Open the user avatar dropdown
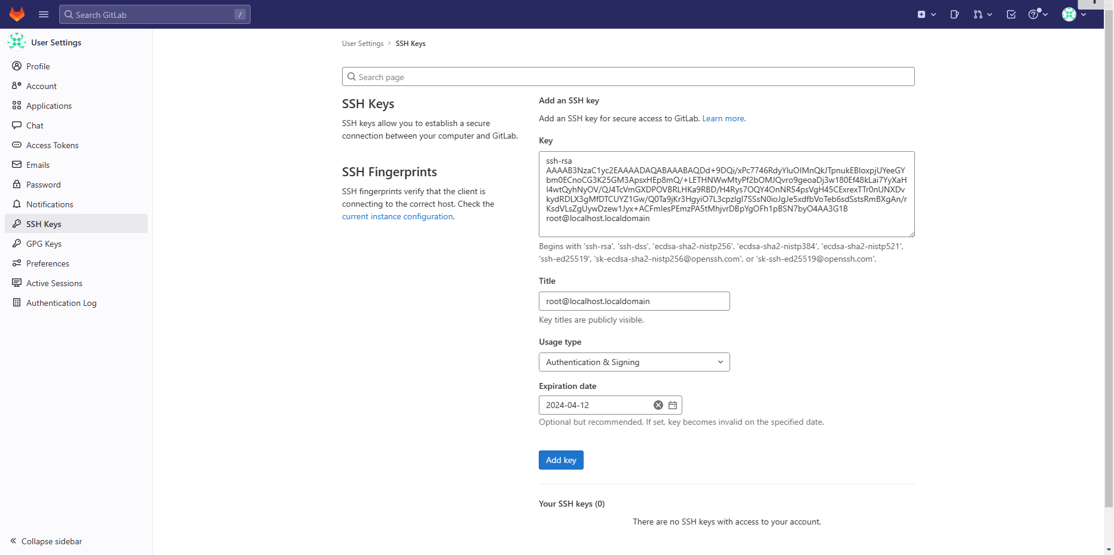This screenshot has width=1114, height=555. (1070, 14)
